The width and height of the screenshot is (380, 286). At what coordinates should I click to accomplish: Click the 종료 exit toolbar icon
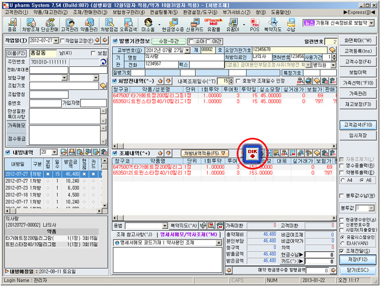tap(12, 25)
